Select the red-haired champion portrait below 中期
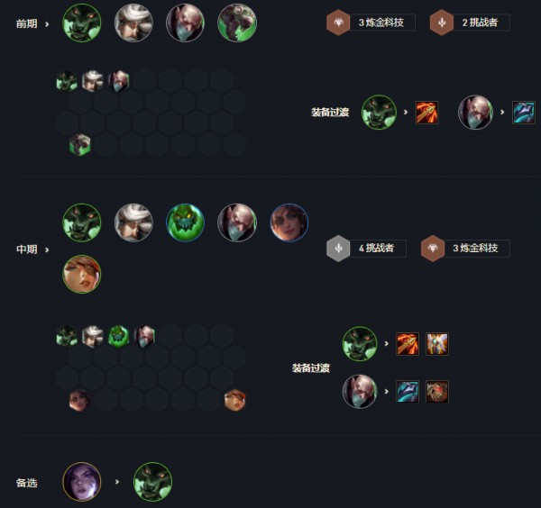 (x=82, y=275)
